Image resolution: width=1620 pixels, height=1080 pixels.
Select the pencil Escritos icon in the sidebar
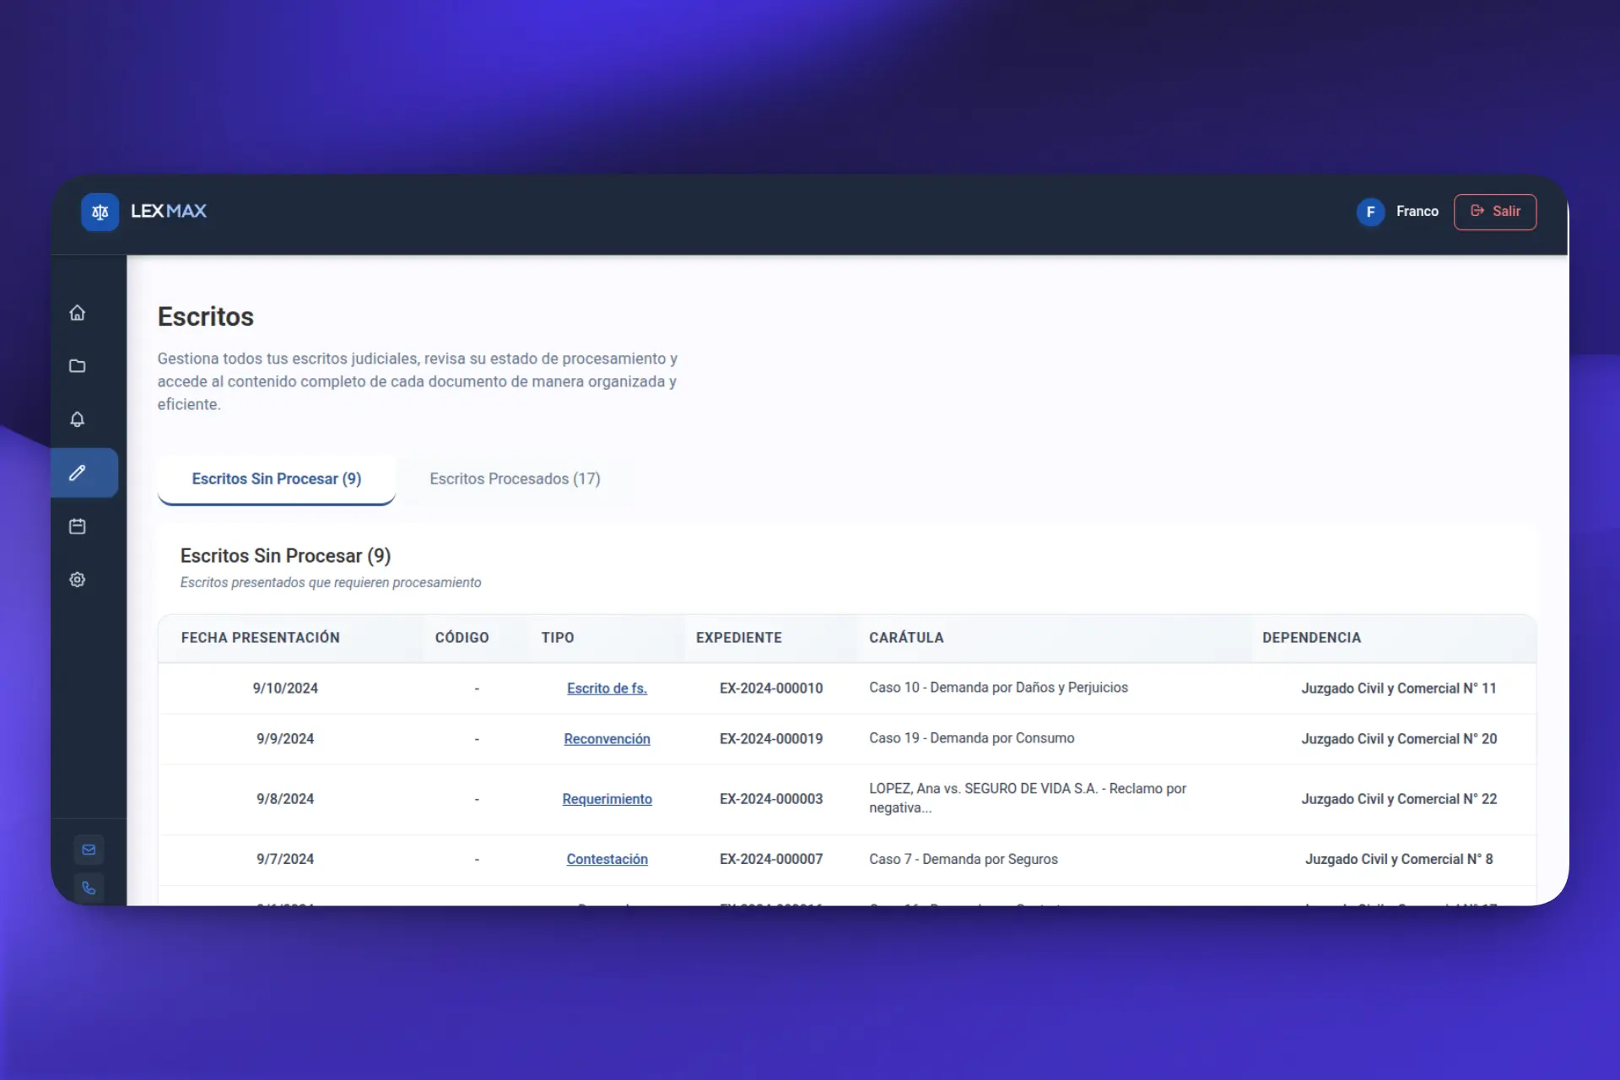pos(78,472)
